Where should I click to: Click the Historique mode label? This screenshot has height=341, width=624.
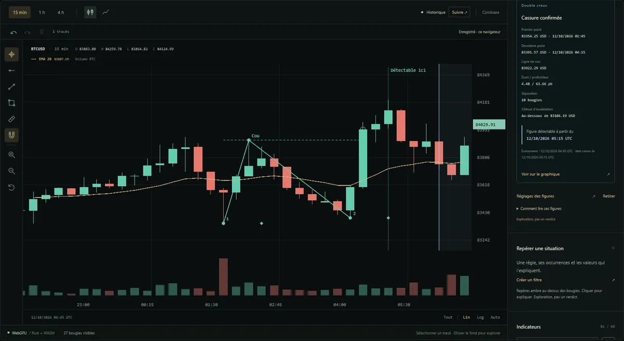(436, 12)
